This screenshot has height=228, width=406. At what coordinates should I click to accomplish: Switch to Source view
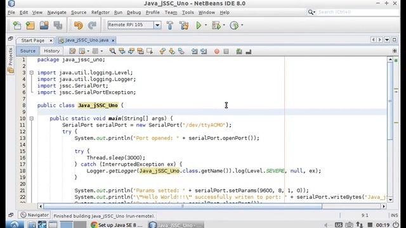click(28, 51)
